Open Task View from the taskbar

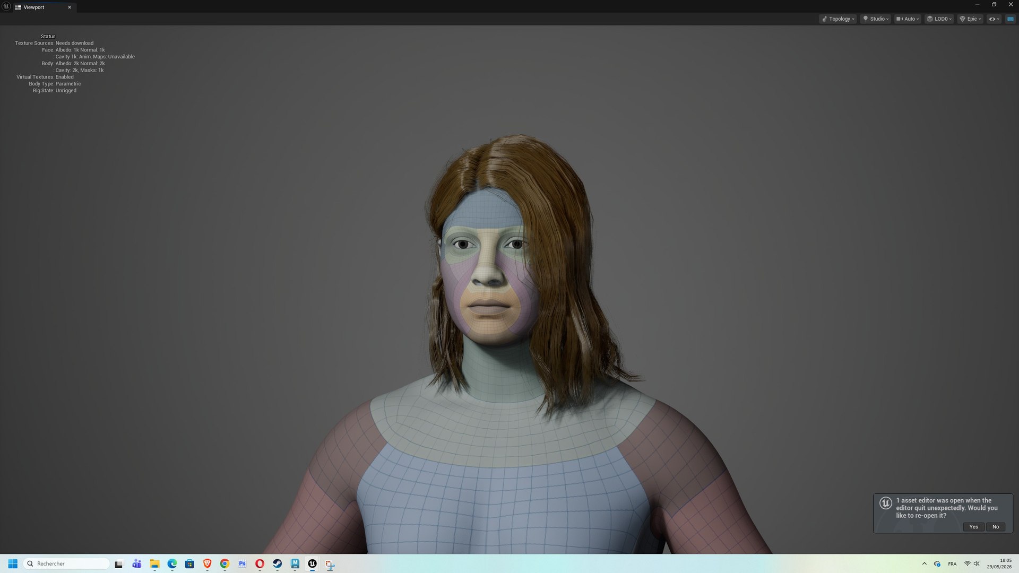pyautogui.click(x=119, y=563)
